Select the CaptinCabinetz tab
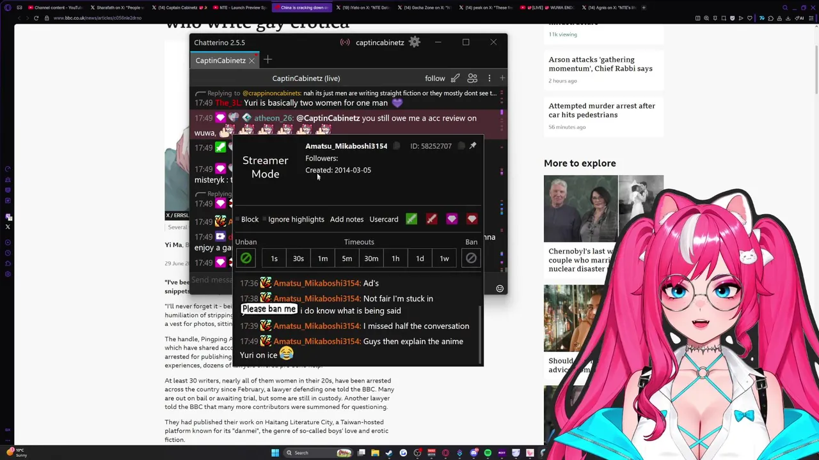The width and height of the screenshot is (819, 460). click(x=220, y=61)
